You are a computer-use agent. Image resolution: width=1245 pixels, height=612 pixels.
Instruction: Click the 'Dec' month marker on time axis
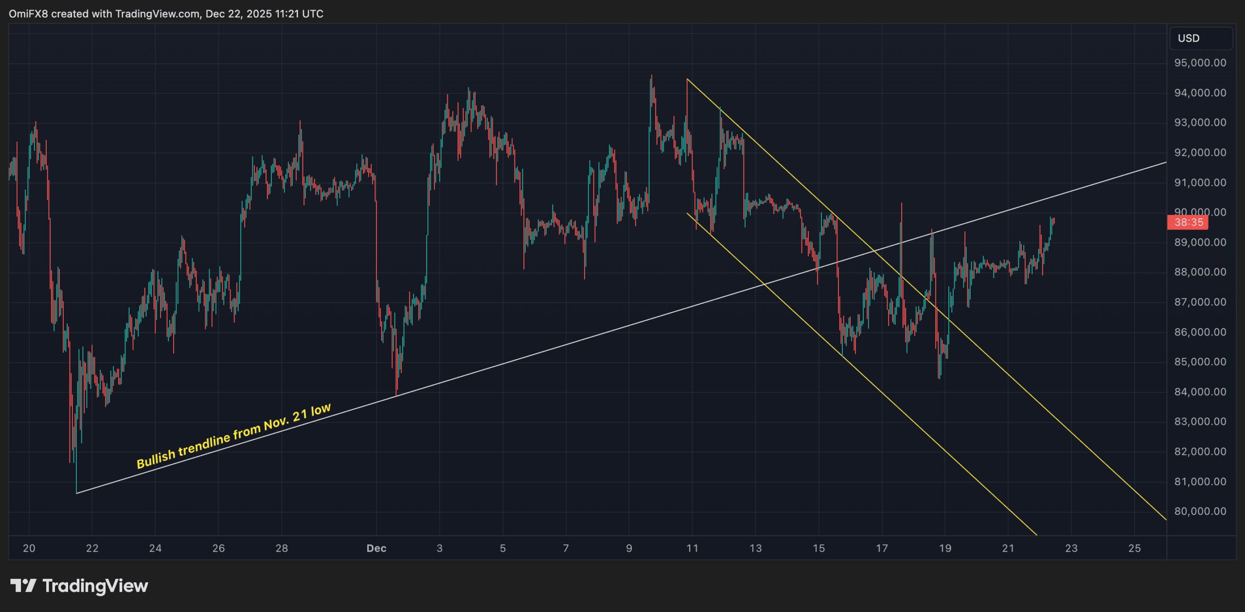pos(376,548)
